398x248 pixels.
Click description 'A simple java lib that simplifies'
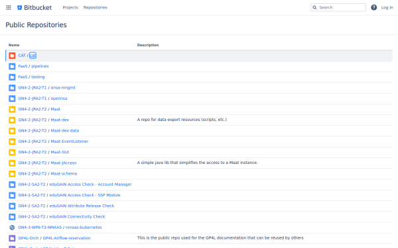click(197, 163)
